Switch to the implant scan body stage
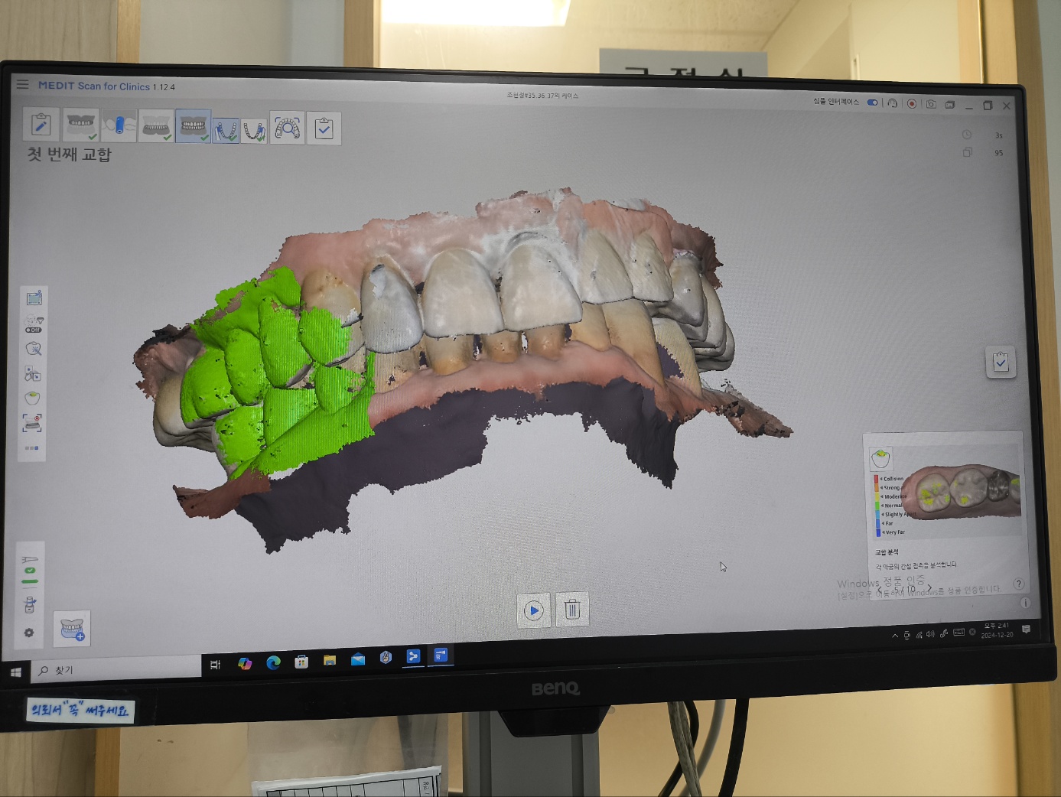This screenshot has width=1061, height=797. 119,125
